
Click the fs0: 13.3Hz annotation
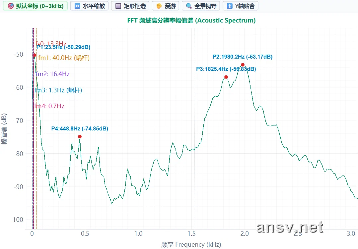(x=51, y=43)
